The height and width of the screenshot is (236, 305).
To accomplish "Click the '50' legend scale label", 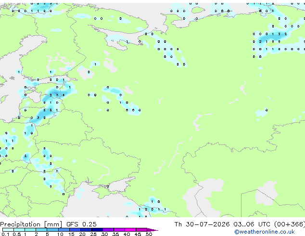I will click(x=149, y=234).
